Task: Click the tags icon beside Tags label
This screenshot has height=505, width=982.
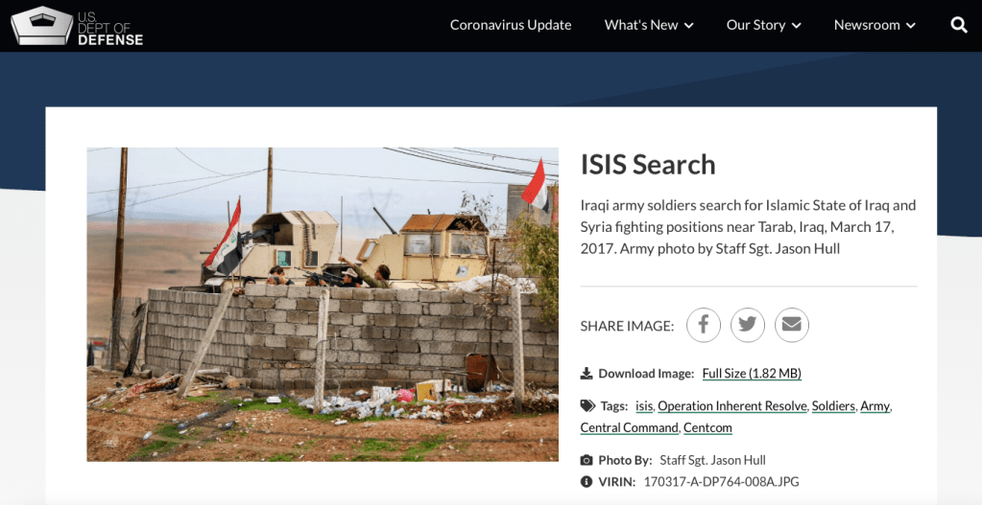Action: pos(587,406)
